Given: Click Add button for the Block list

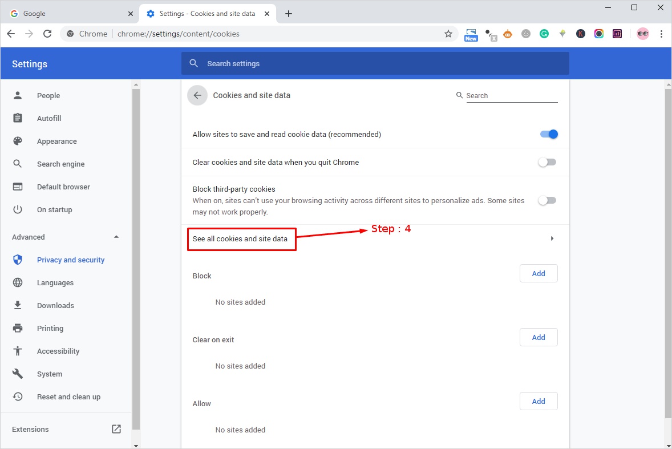Looking at the screenshot, I should 538,273.
